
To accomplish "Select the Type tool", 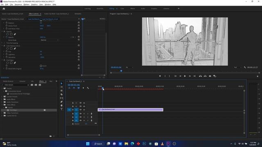I will point(61,109).
